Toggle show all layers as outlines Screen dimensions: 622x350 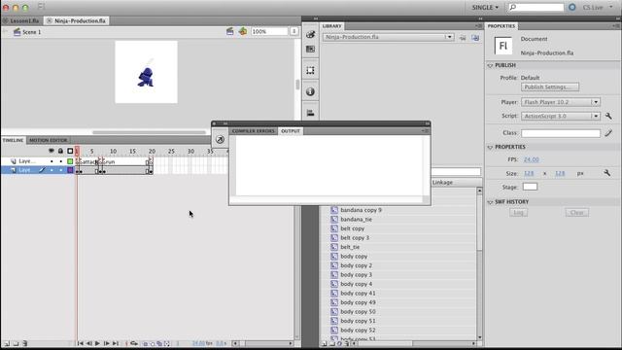click(70, 151)
